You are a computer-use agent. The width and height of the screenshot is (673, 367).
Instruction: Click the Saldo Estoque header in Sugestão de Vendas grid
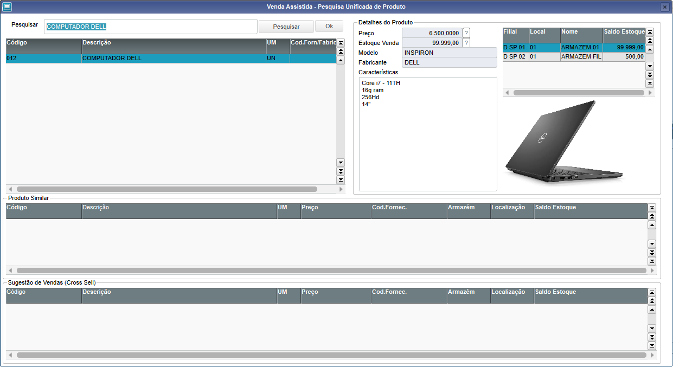tap(591, 295)
